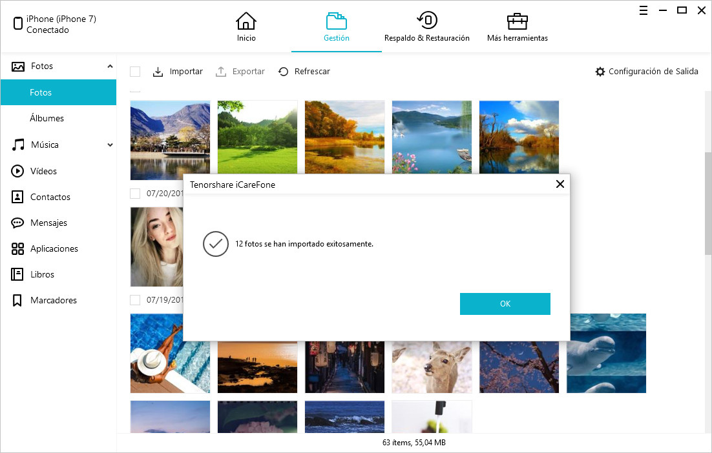Collapse the Fotos section chevron

pos(110,66)
